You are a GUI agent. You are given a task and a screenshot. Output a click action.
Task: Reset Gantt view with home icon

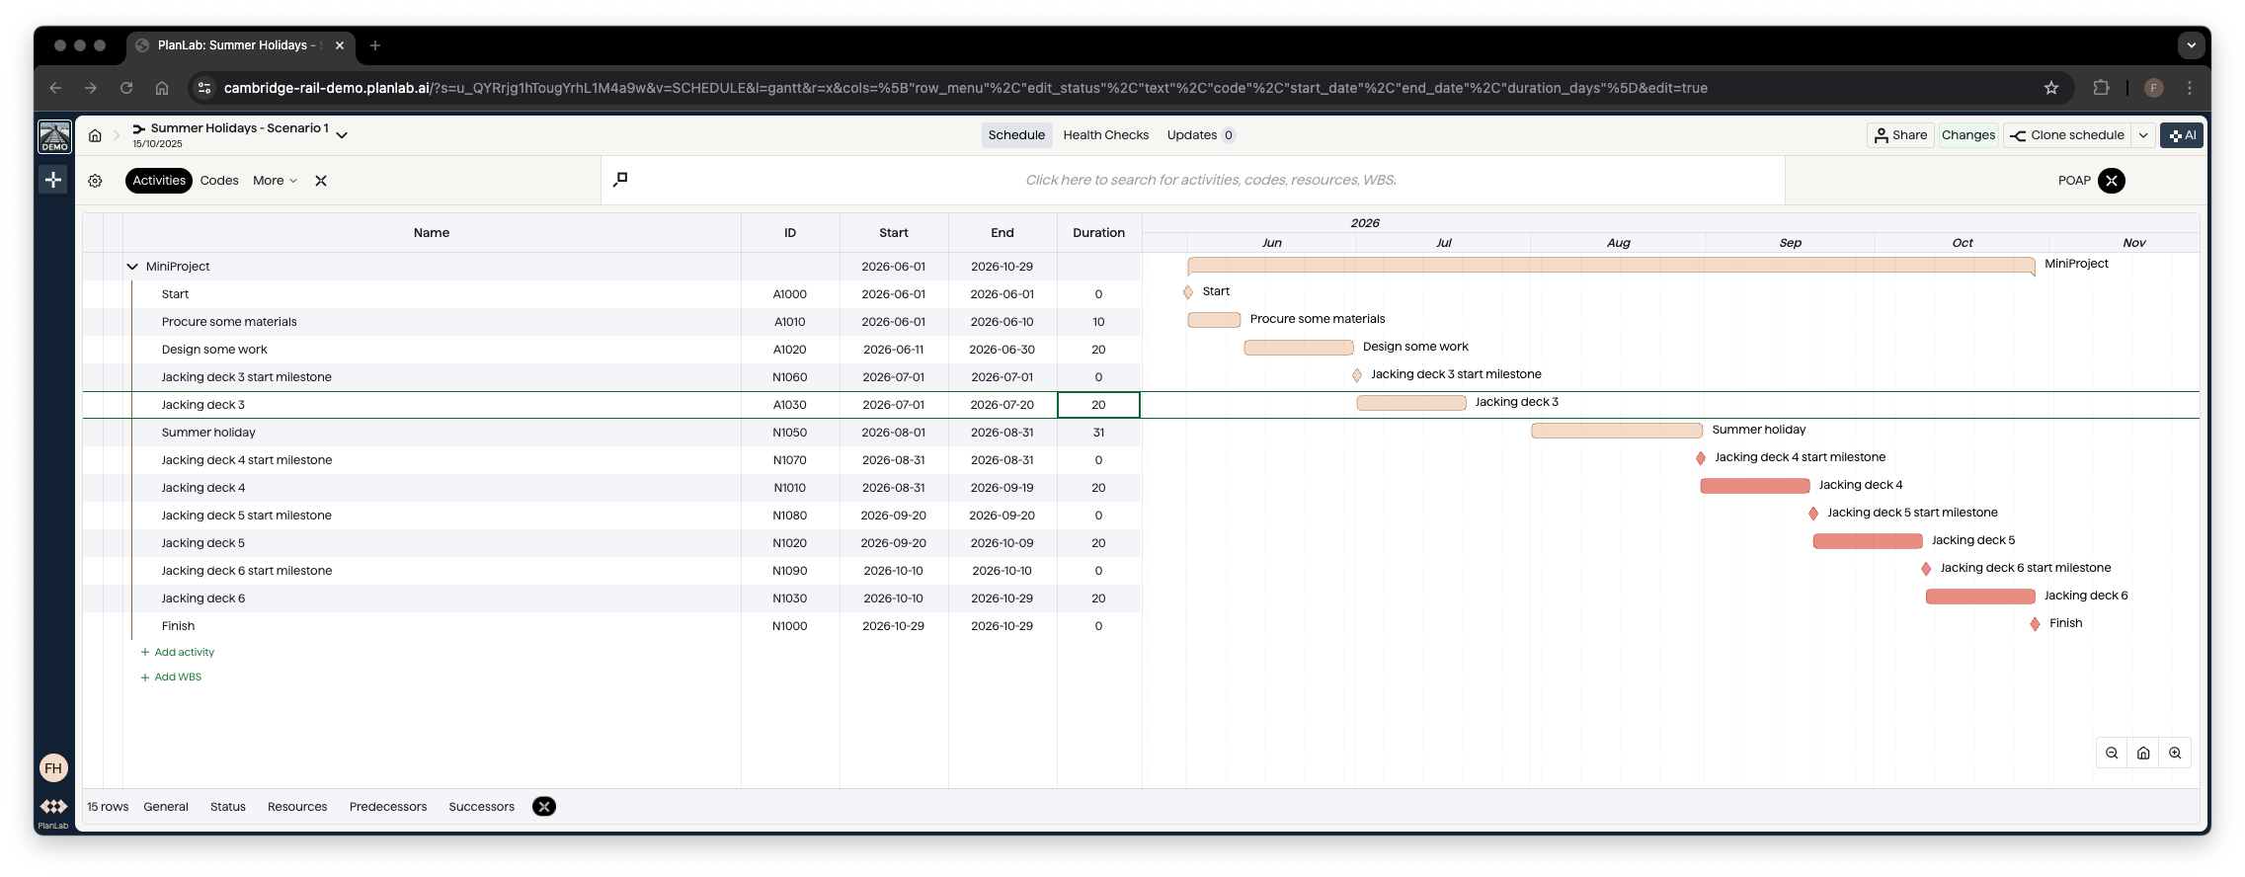[x=2143, y=753]
